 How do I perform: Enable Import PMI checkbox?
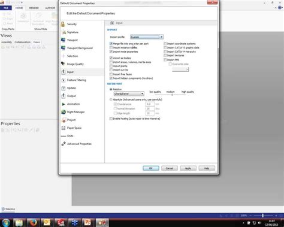165,60
